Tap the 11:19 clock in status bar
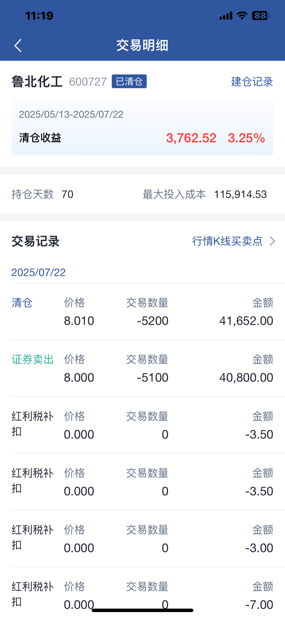Viewport: 285px width, 618px height. pyautogui.click(x=39, y=16)
